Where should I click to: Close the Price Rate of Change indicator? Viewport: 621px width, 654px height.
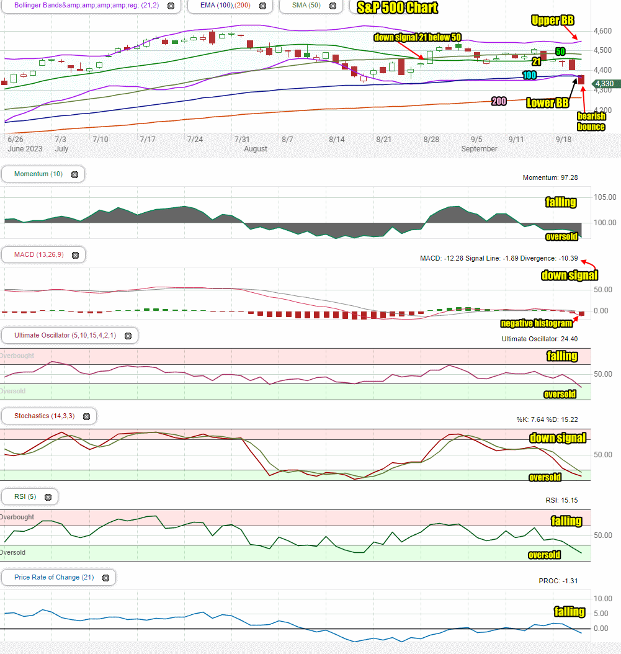coord(106,578)
